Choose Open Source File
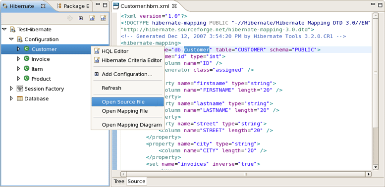Screen dimensions: 385x187 pos(127,102)
